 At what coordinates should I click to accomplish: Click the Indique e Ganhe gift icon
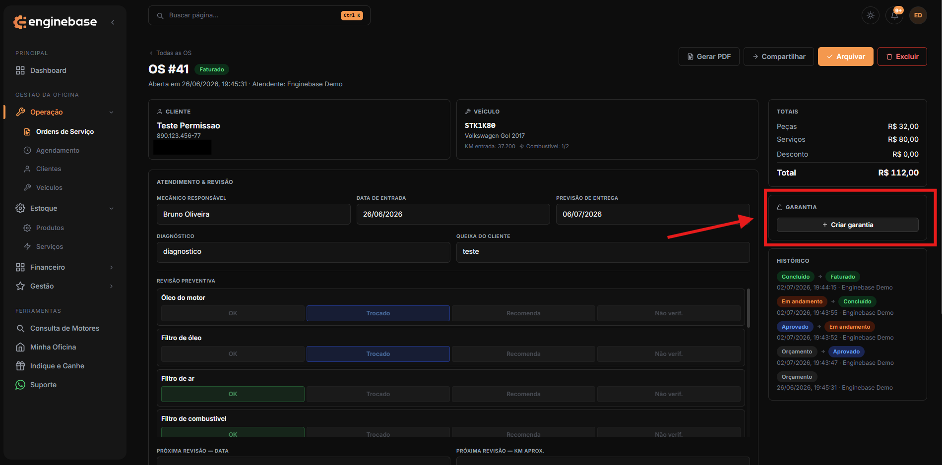(20, 366)
